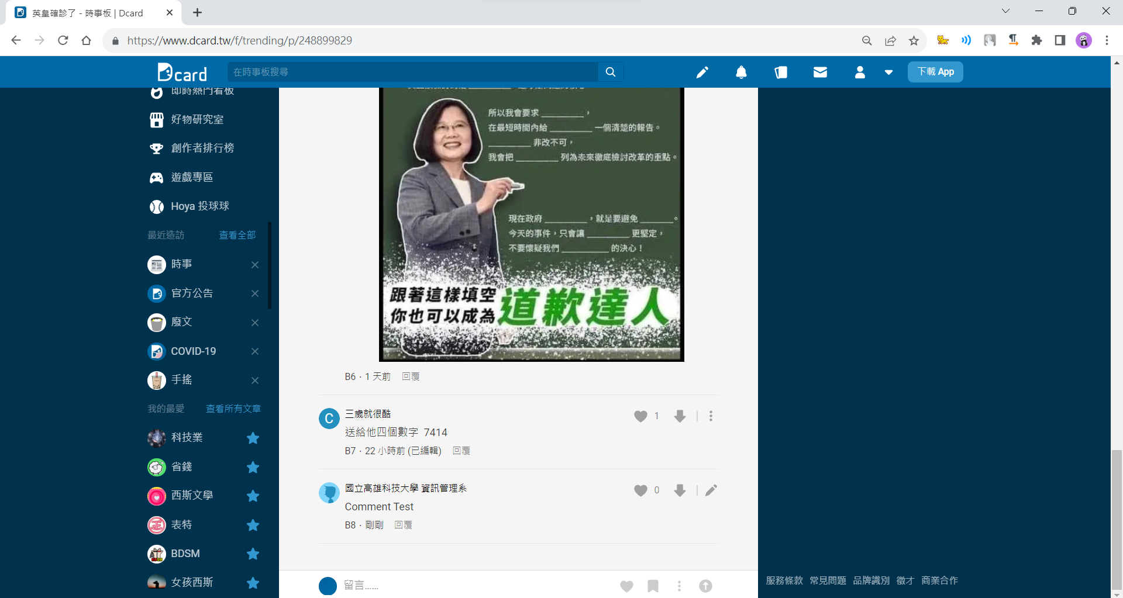Viewport: 1123px width, 598px height.
Task: Open the profile person icon
Action: point(860,72)
